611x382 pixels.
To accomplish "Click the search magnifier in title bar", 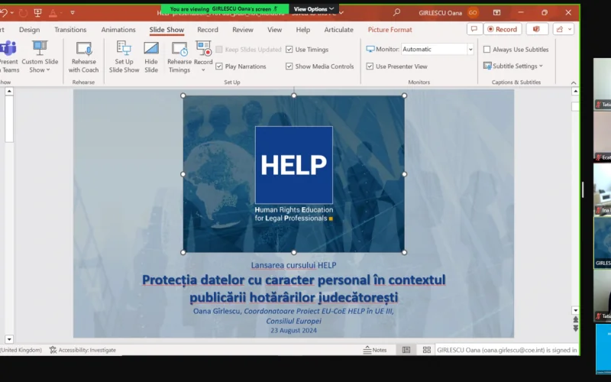I will [x=396, y=12].
